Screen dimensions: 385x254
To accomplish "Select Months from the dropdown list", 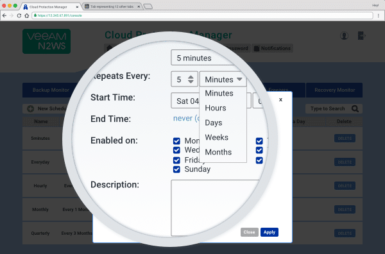I will coord(218,152).
